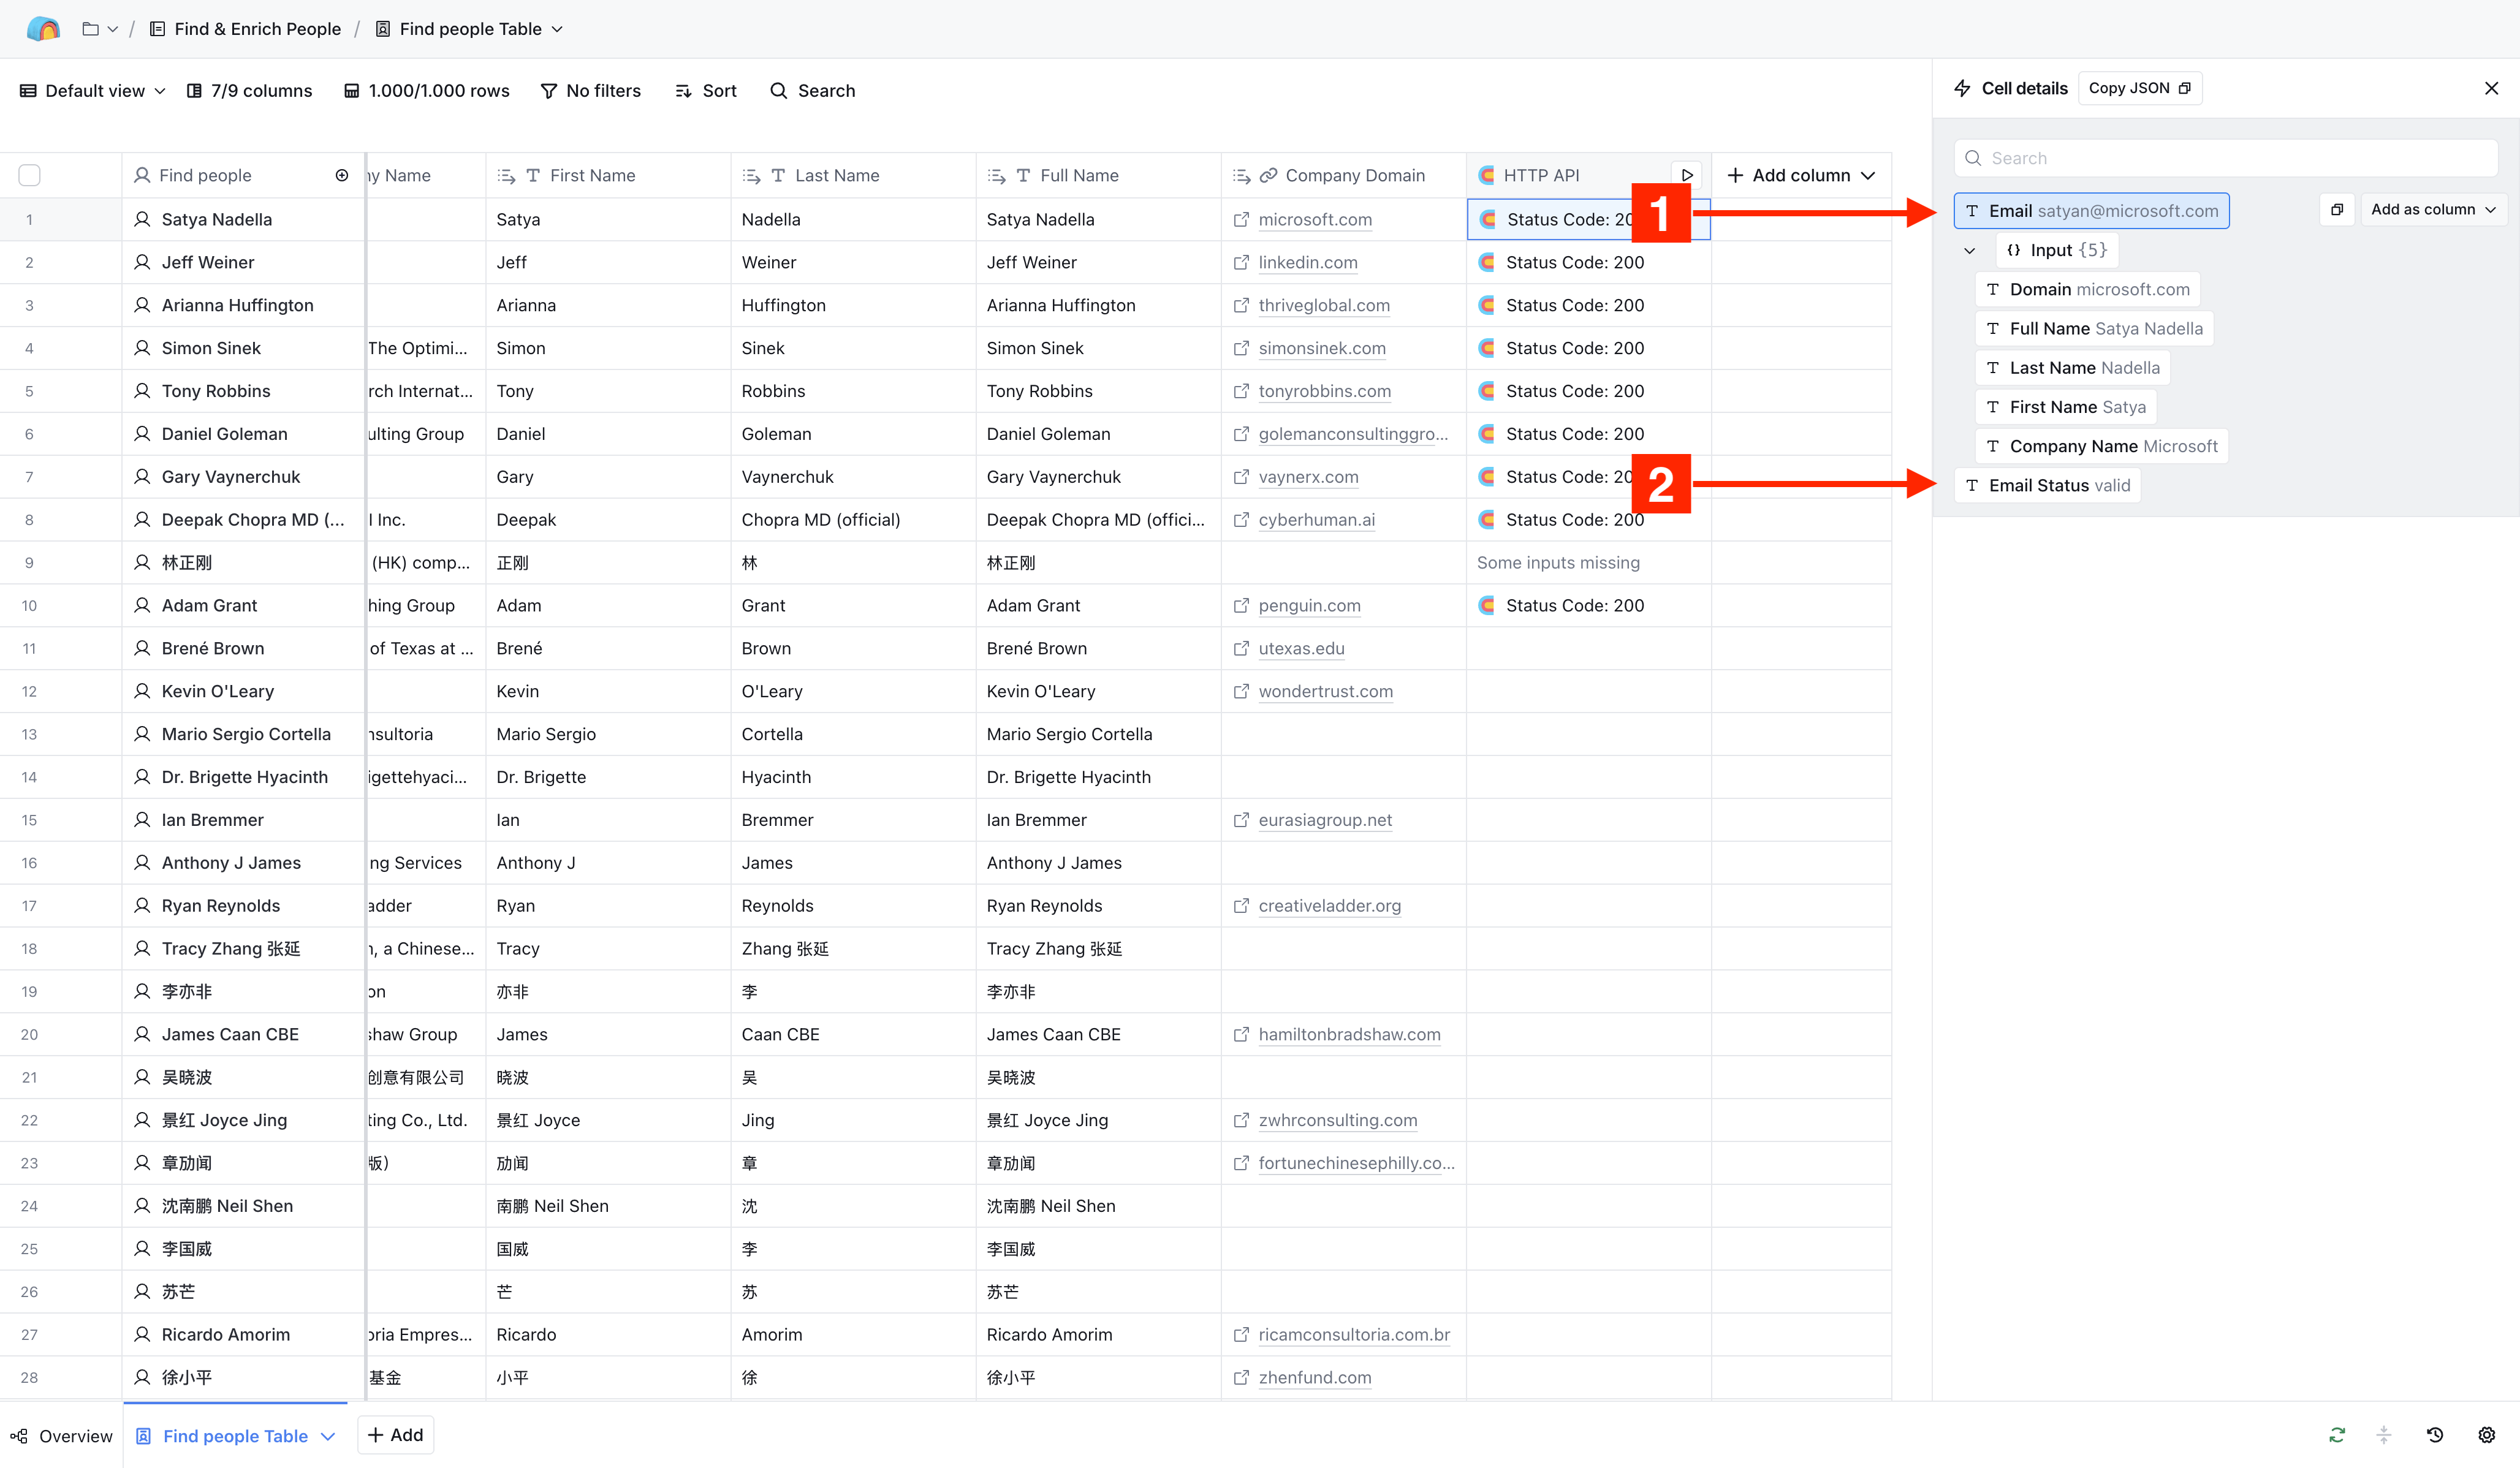2520x1468 pixels.
Task: Select the 'Some inputs missing' cell
Action: click(x=1588, y=563)
